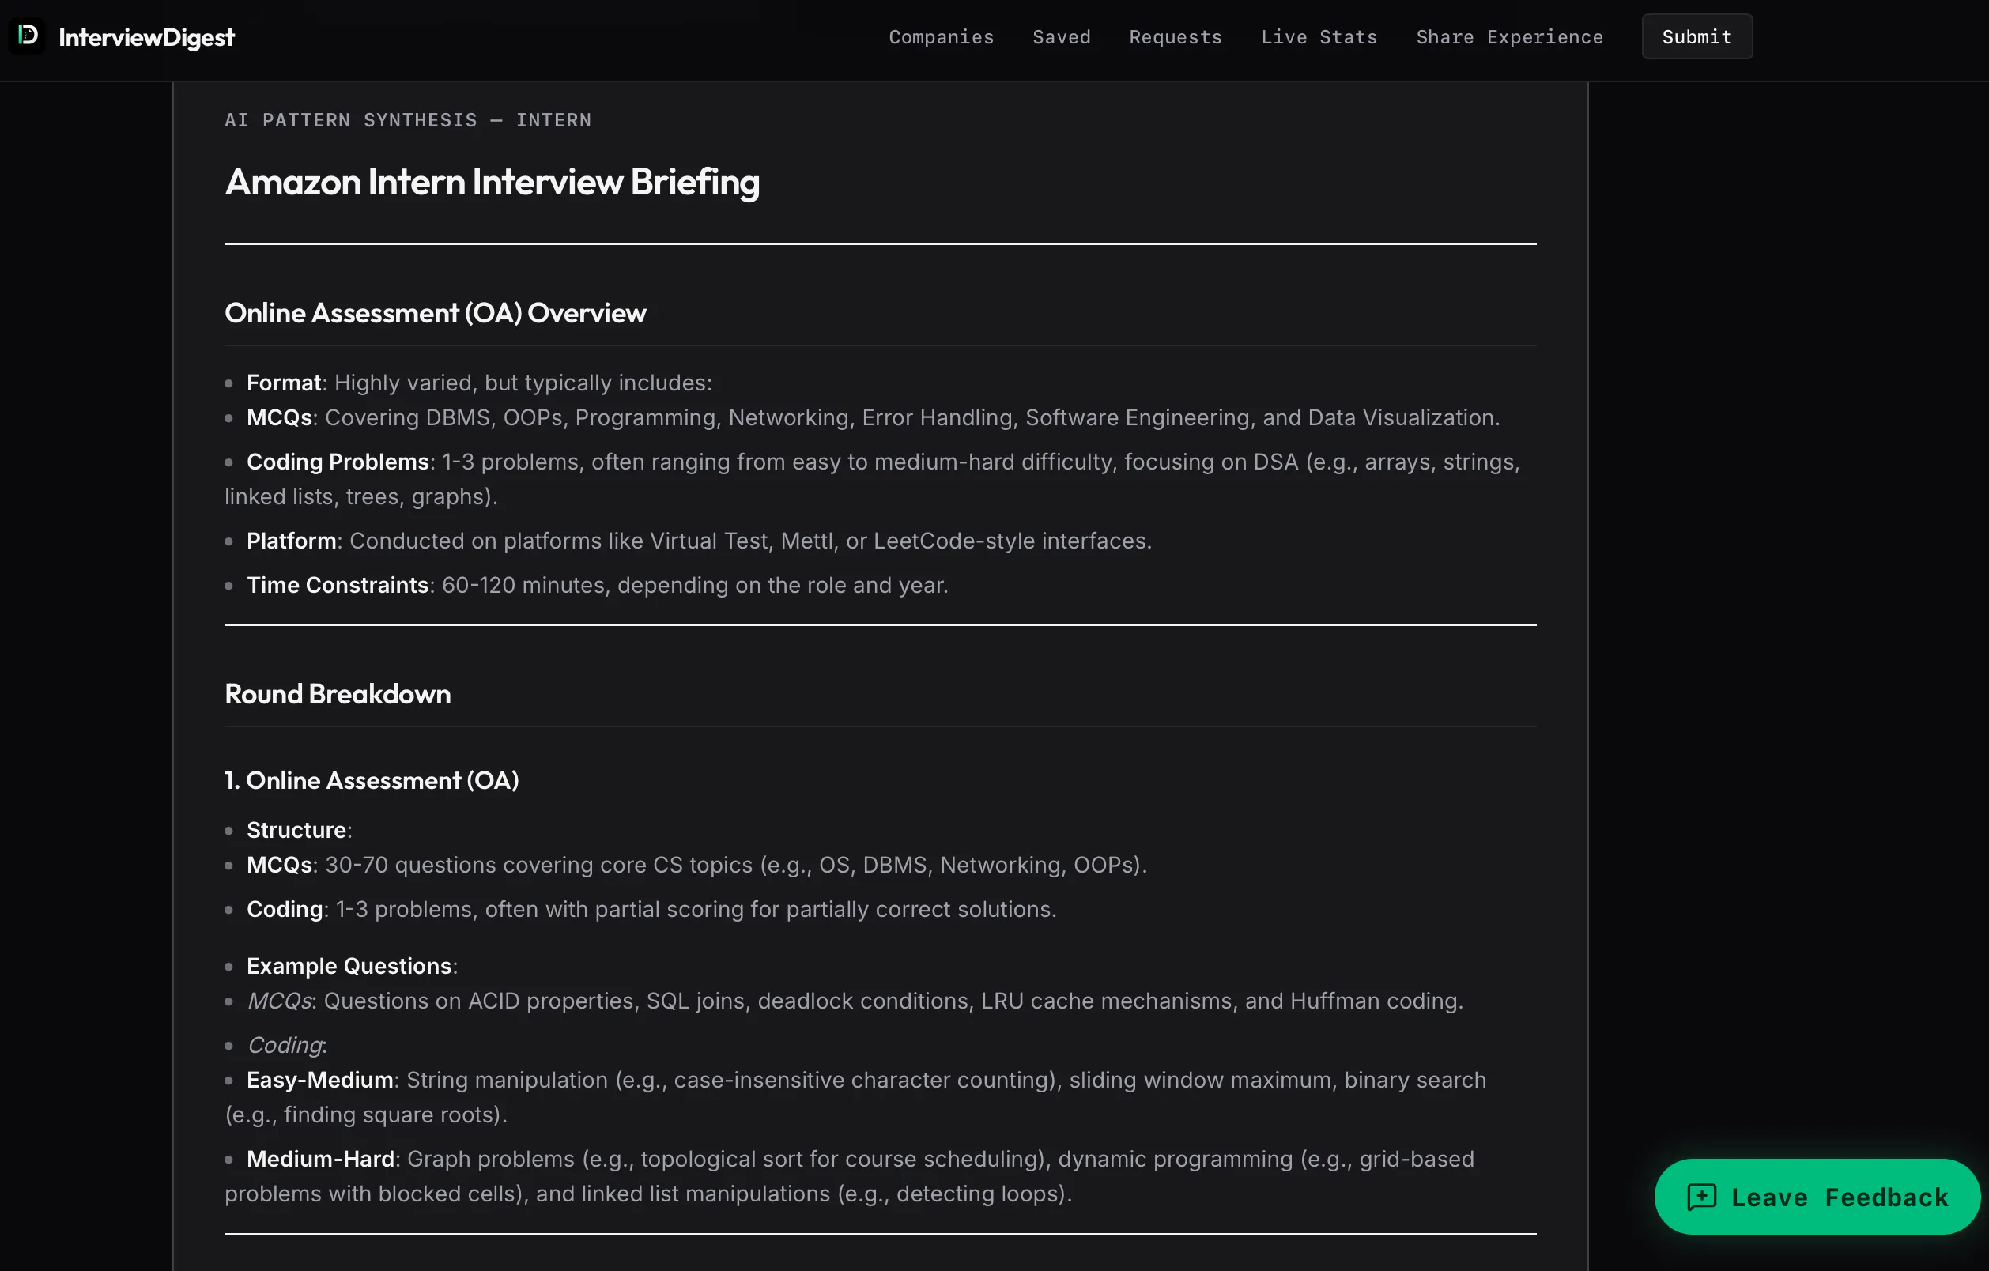Click the feedback chat-plus icon

tap(1701, 1197)
